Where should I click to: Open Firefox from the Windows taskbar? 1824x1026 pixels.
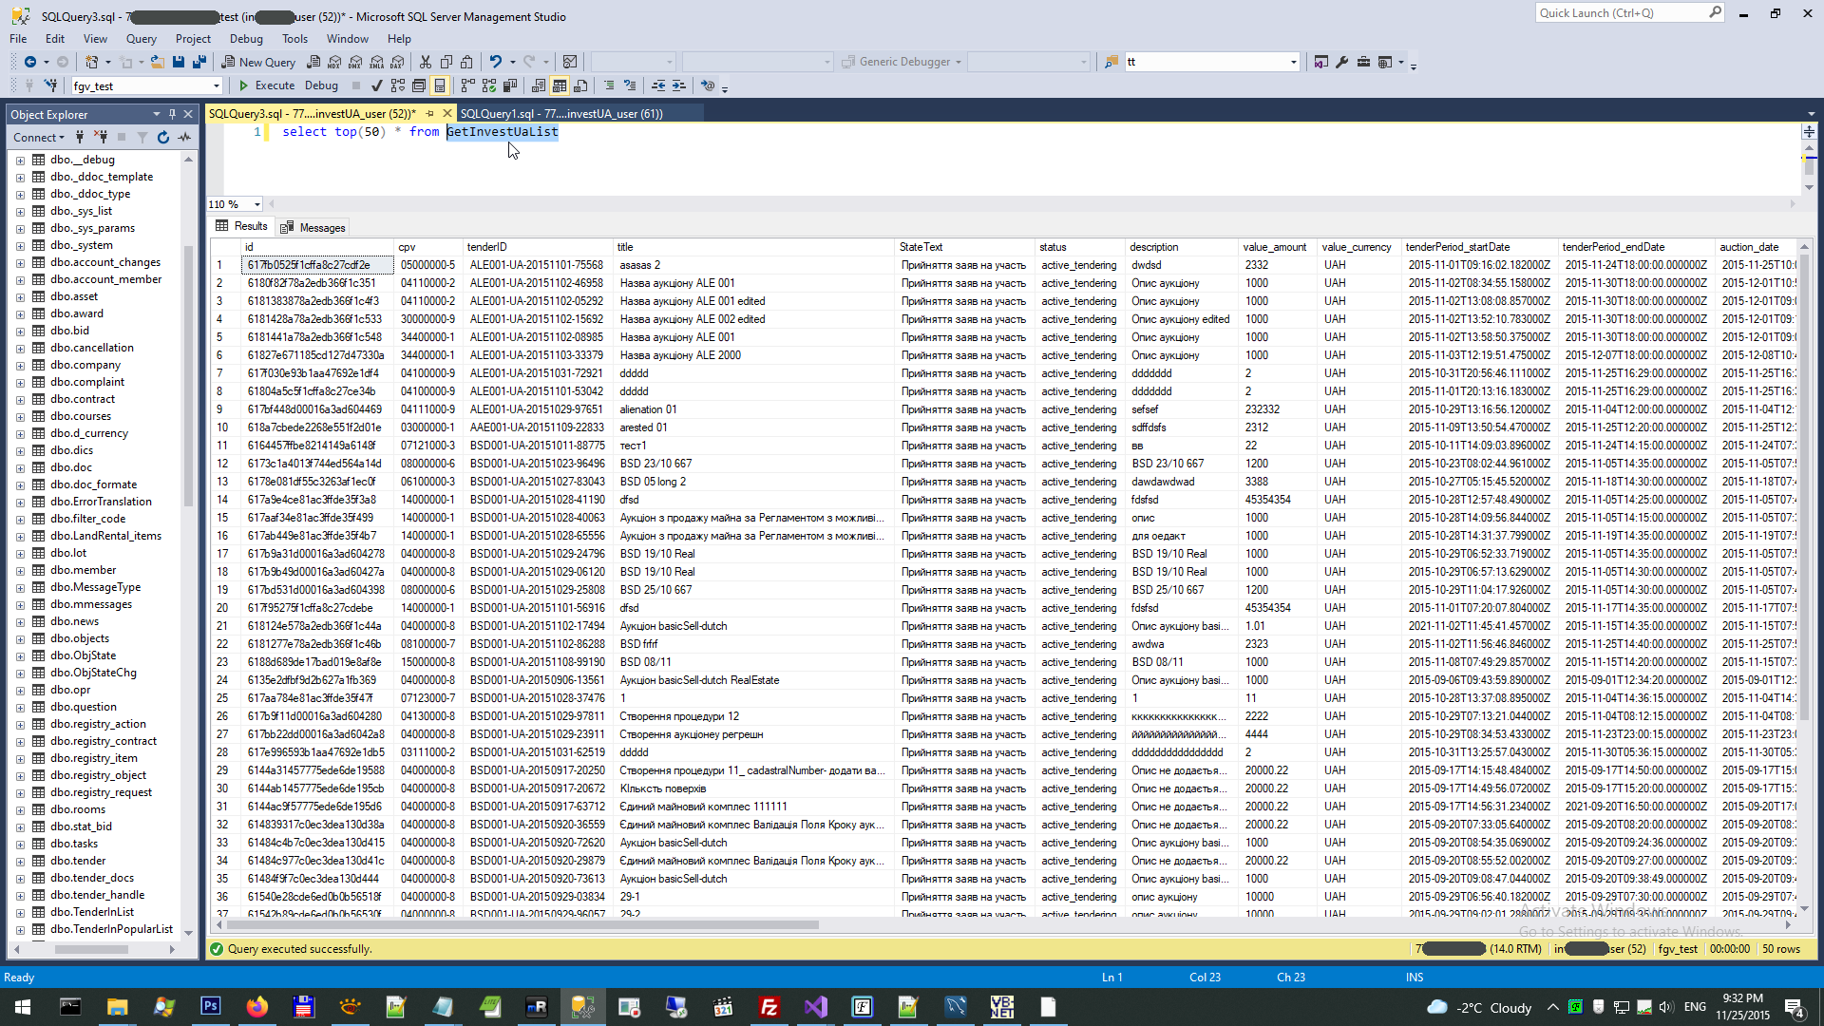coord(256,1007)
